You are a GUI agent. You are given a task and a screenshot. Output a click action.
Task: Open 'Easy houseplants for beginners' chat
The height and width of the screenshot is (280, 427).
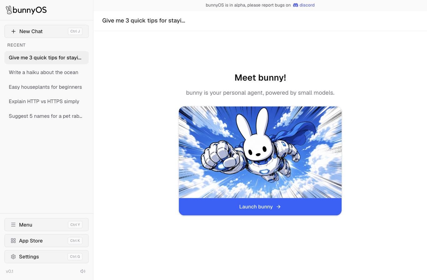pos(47,87)
